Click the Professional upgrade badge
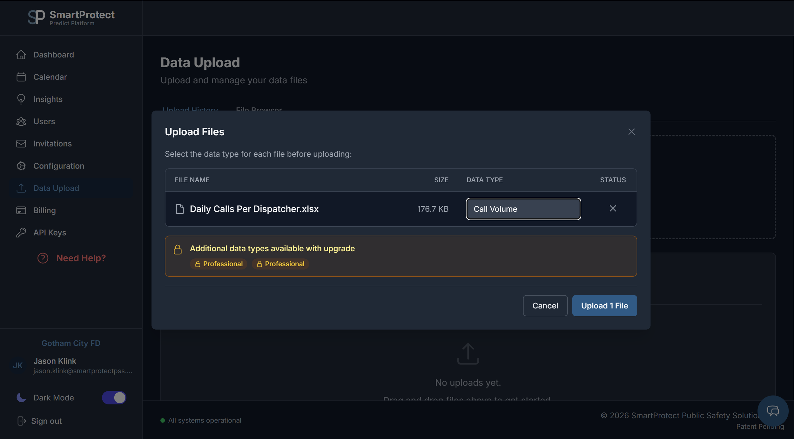This screenshot has height=439, width=794. click(219, 264)
